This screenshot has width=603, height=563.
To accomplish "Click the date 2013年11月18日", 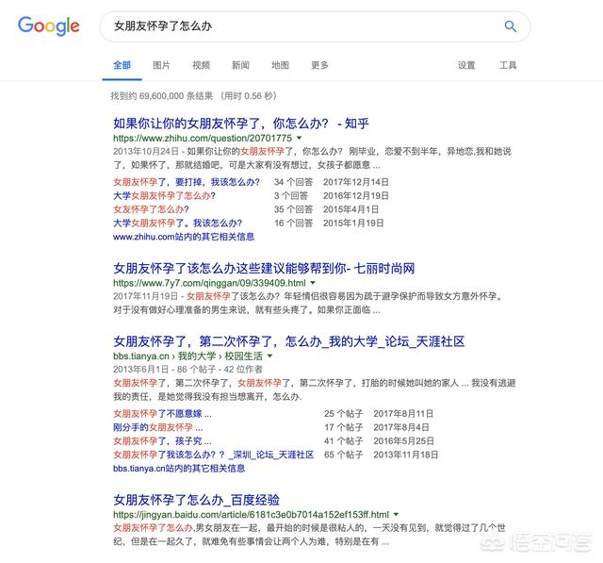I will pyautogui.click(x=406, y=455).
